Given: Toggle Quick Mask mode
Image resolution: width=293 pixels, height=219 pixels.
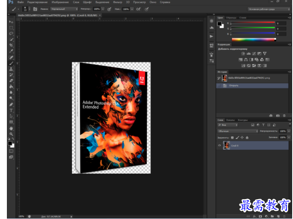Looking at the screenshot, I should pos(11,151).
